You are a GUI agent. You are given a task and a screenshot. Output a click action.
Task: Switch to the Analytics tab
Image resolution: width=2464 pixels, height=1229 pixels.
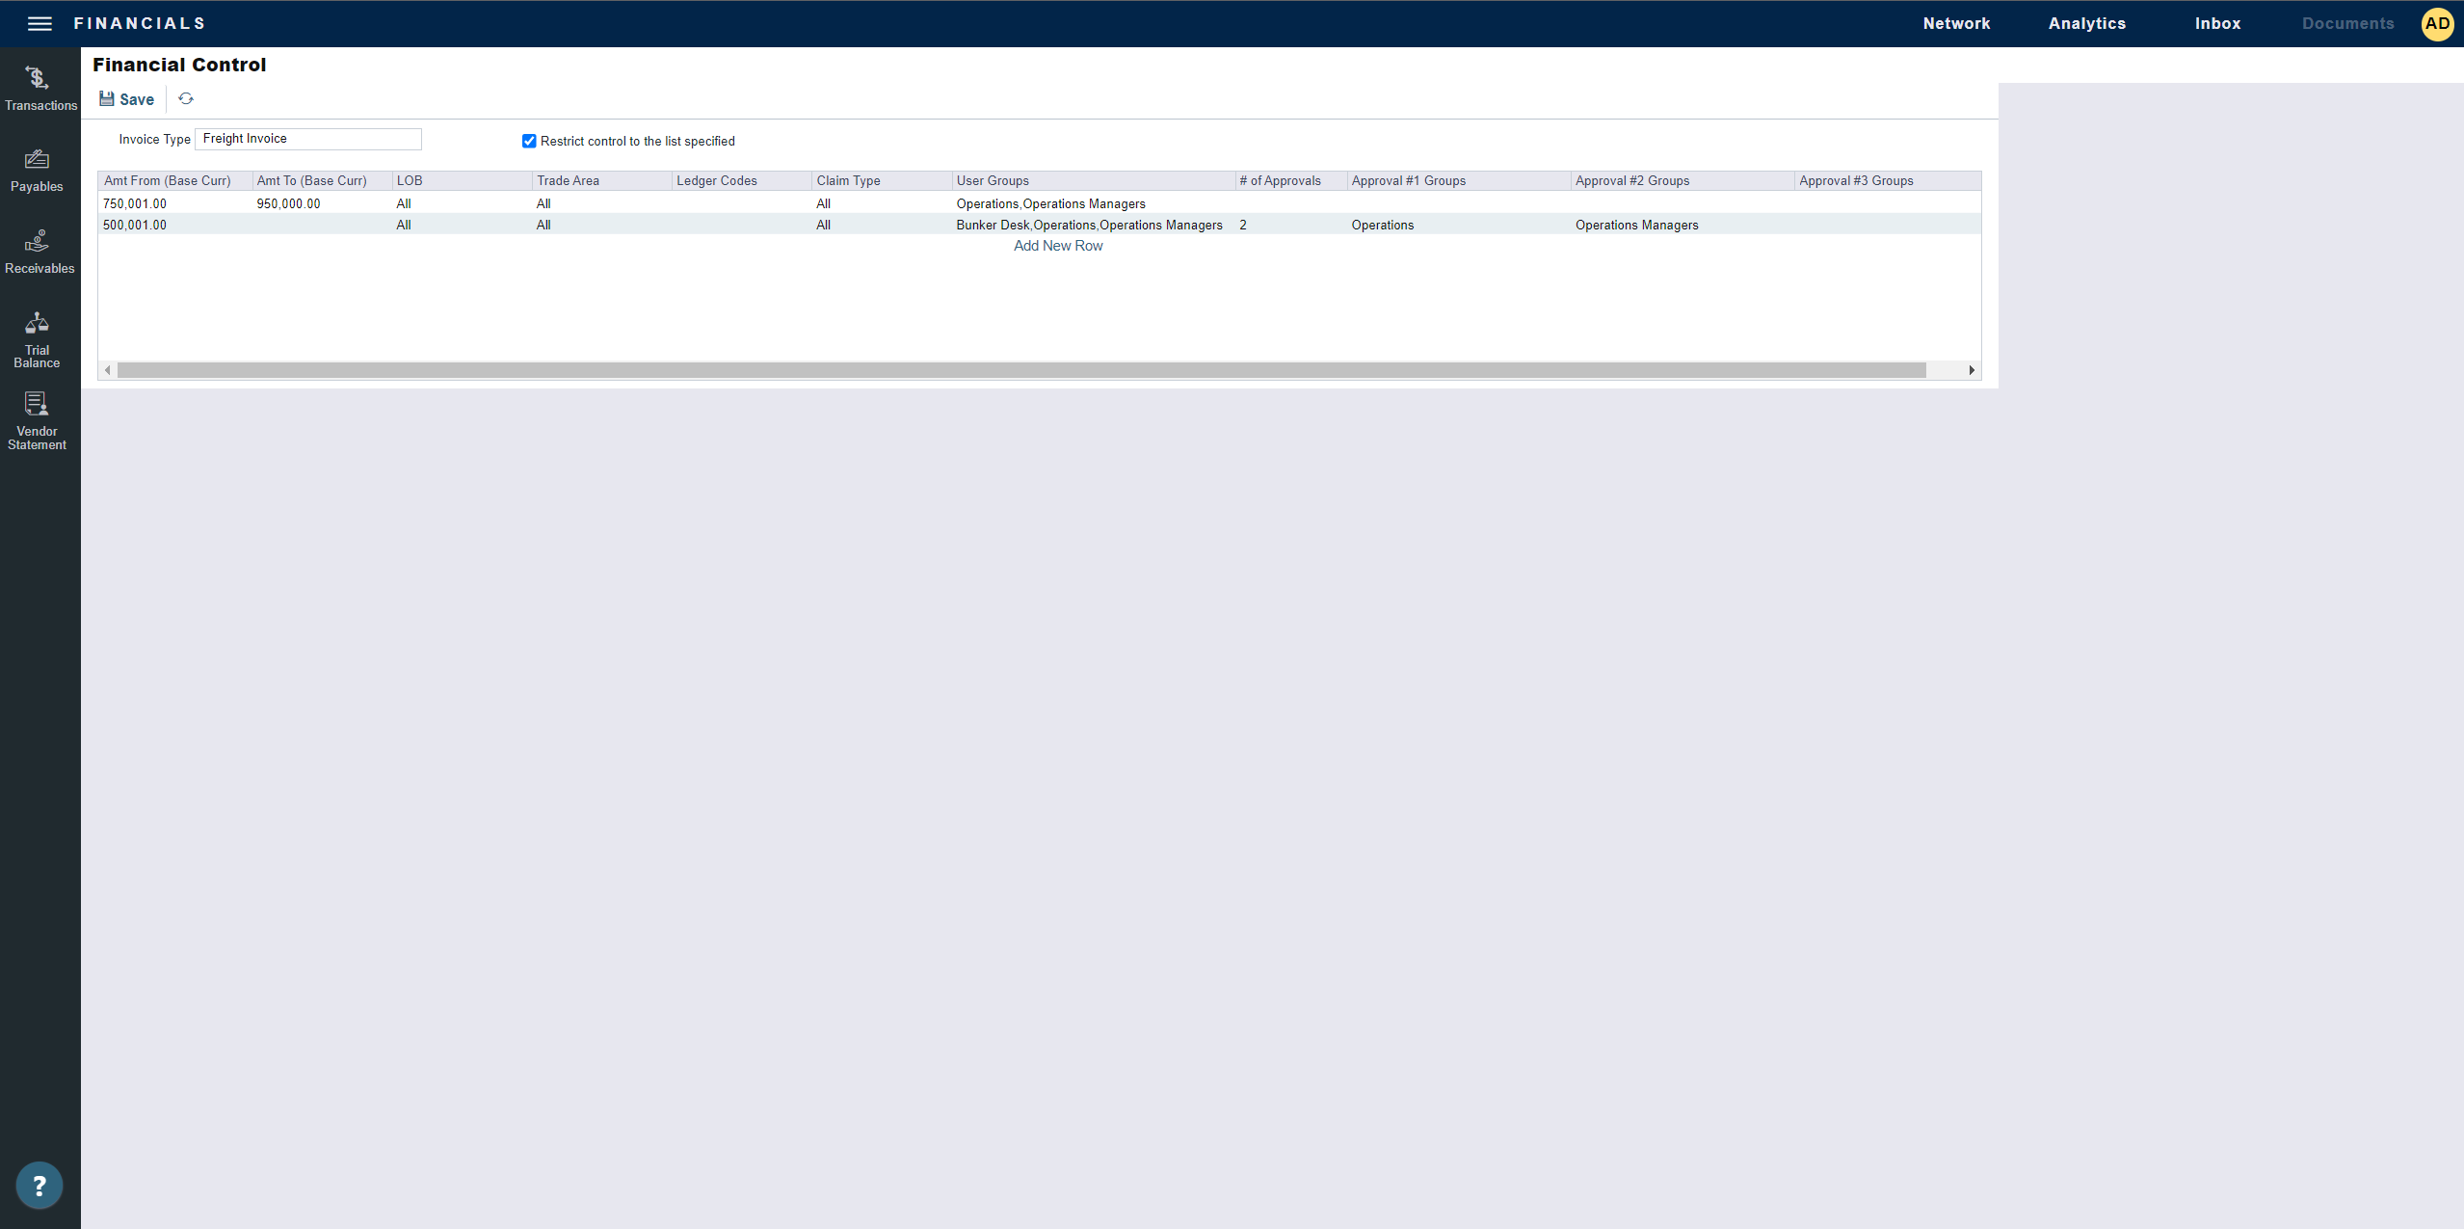tap(2086, 23)
